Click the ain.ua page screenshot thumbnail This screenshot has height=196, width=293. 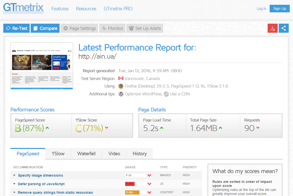tap(42, 66)
